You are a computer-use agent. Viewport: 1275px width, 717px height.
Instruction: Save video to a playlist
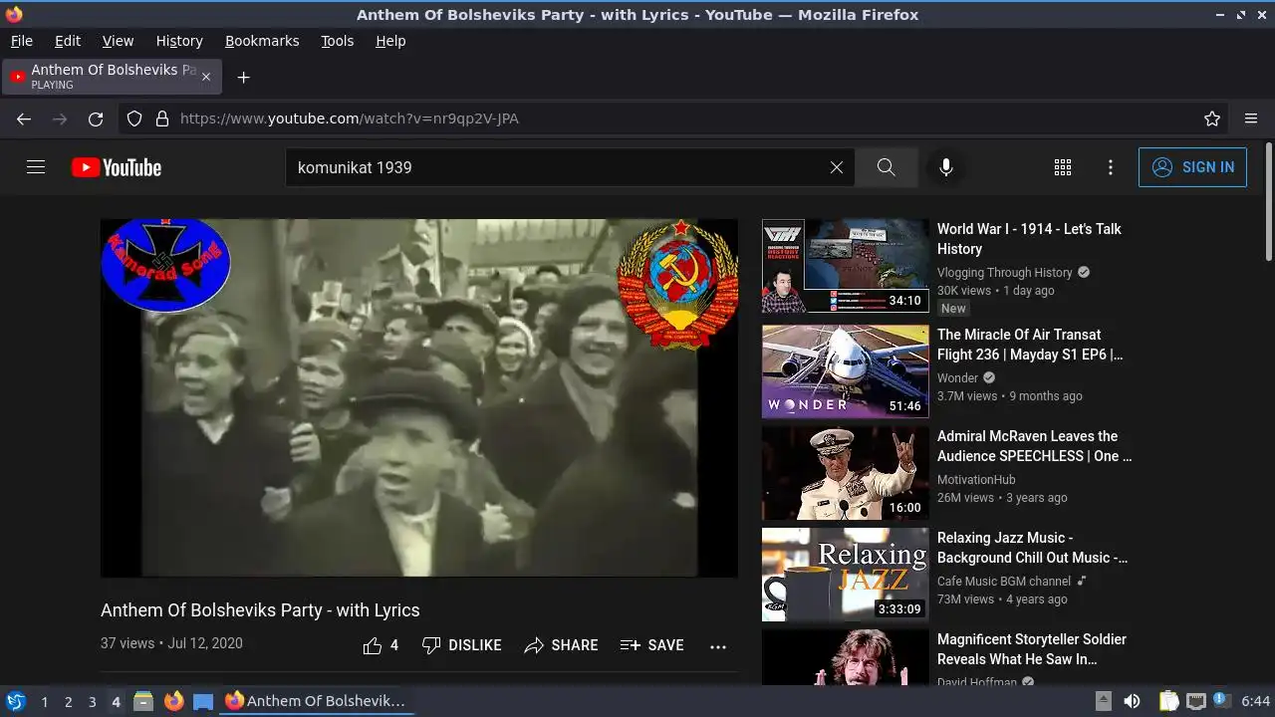(652, 645)
